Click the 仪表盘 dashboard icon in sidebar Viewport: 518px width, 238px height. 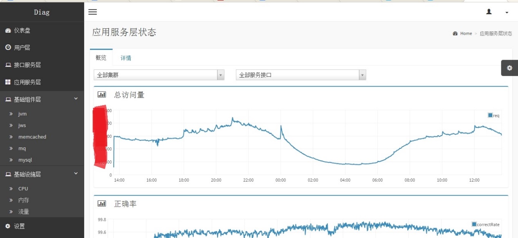pos(8,31)
